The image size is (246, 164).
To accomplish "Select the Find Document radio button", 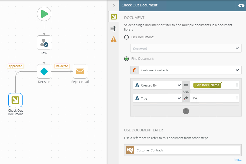I will click(126, 59).
